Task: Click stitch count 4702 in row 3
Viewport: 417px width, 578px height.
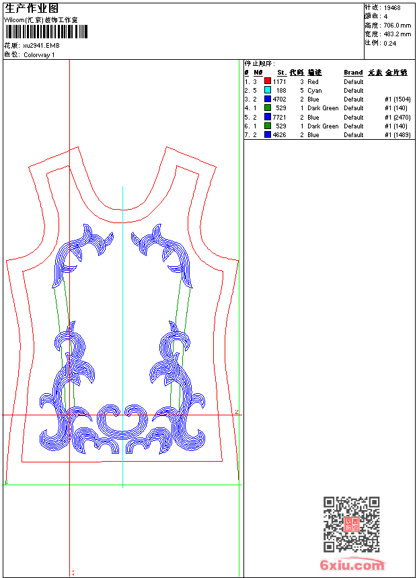Action: coord(279,99)
